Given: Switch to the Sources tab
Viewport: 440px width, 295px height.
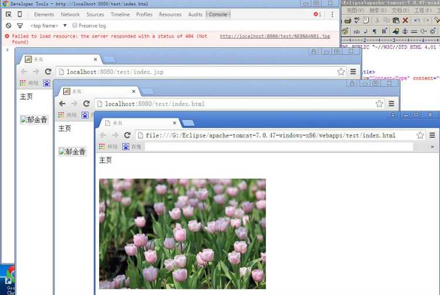Looking at the screenshot, I should [95, 14].
